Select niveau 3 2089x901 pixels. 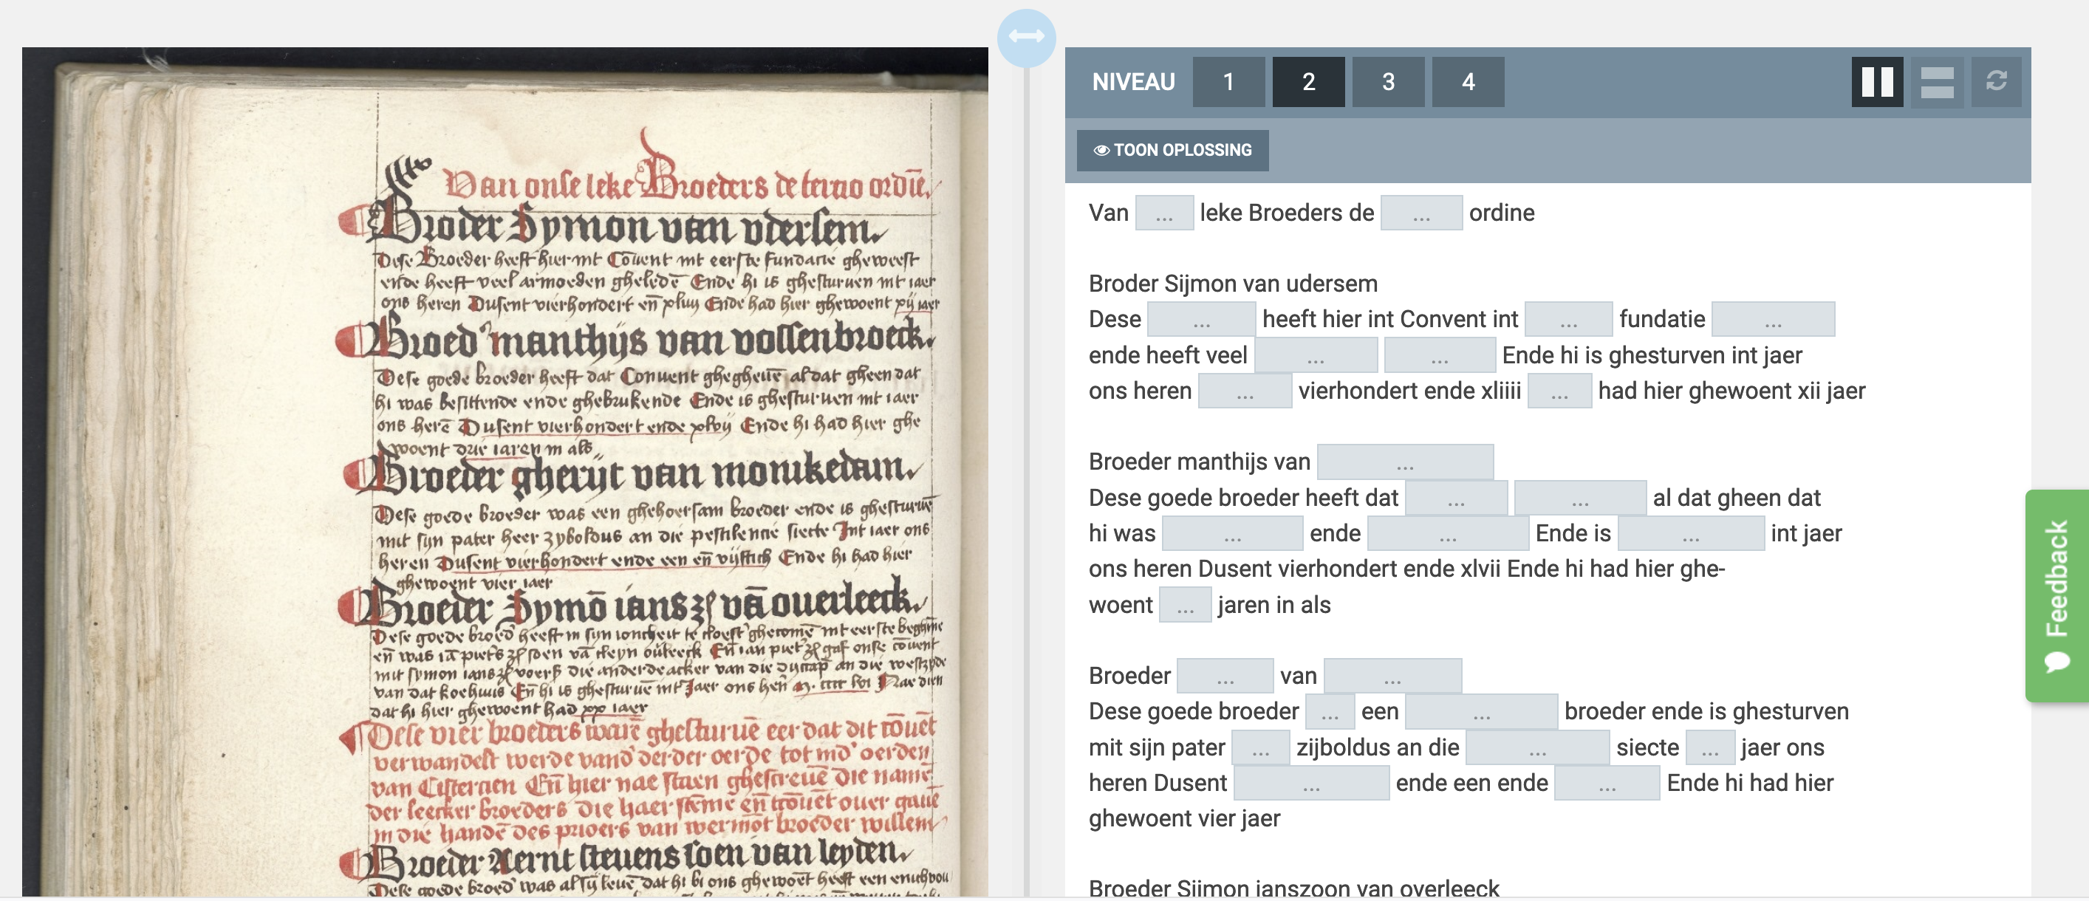(x=1387, y=82)
